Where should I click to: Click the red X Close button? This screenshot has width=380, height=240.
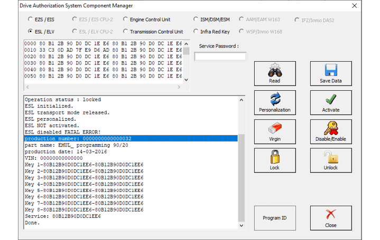click(x=330, y=218)
